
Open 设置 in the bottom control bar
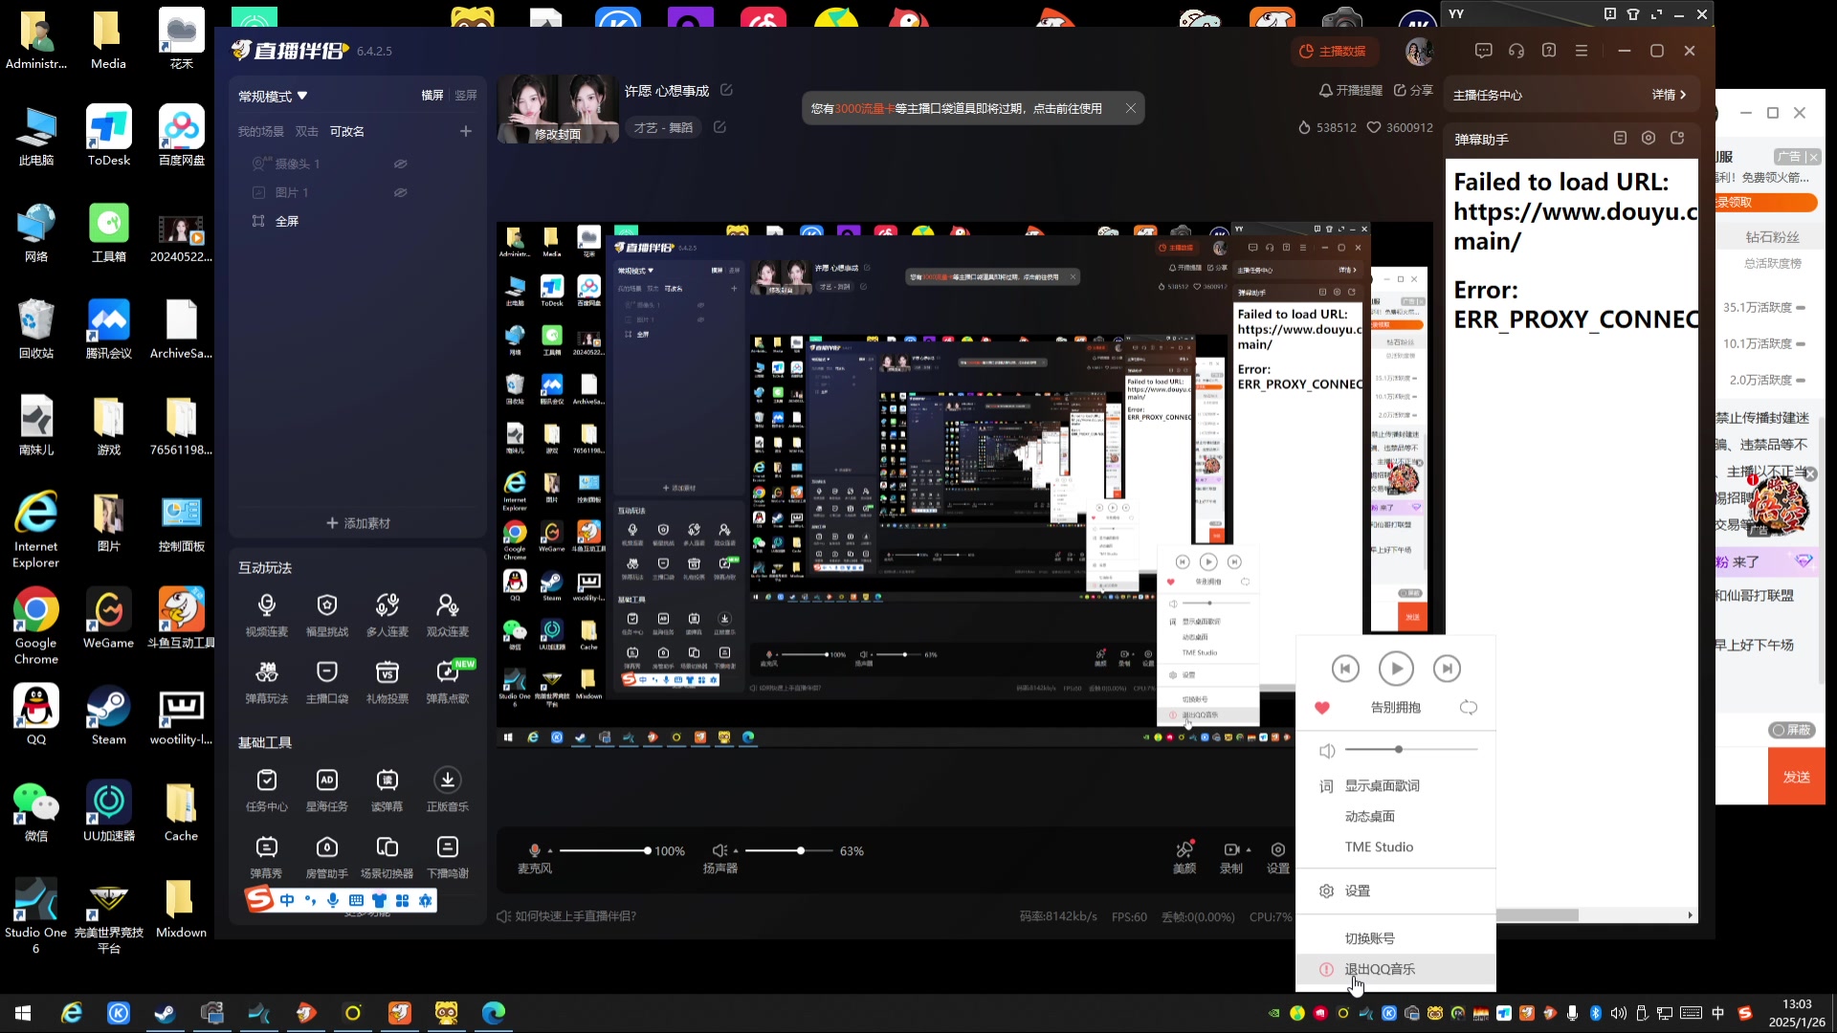point(1278,857)
